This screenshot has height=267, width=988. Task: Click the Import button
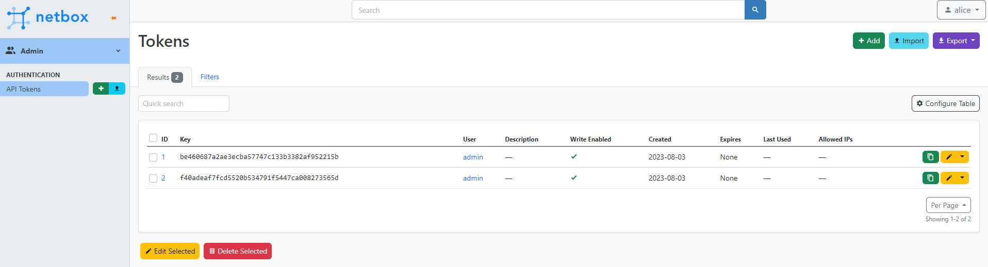tap(909, 41)
